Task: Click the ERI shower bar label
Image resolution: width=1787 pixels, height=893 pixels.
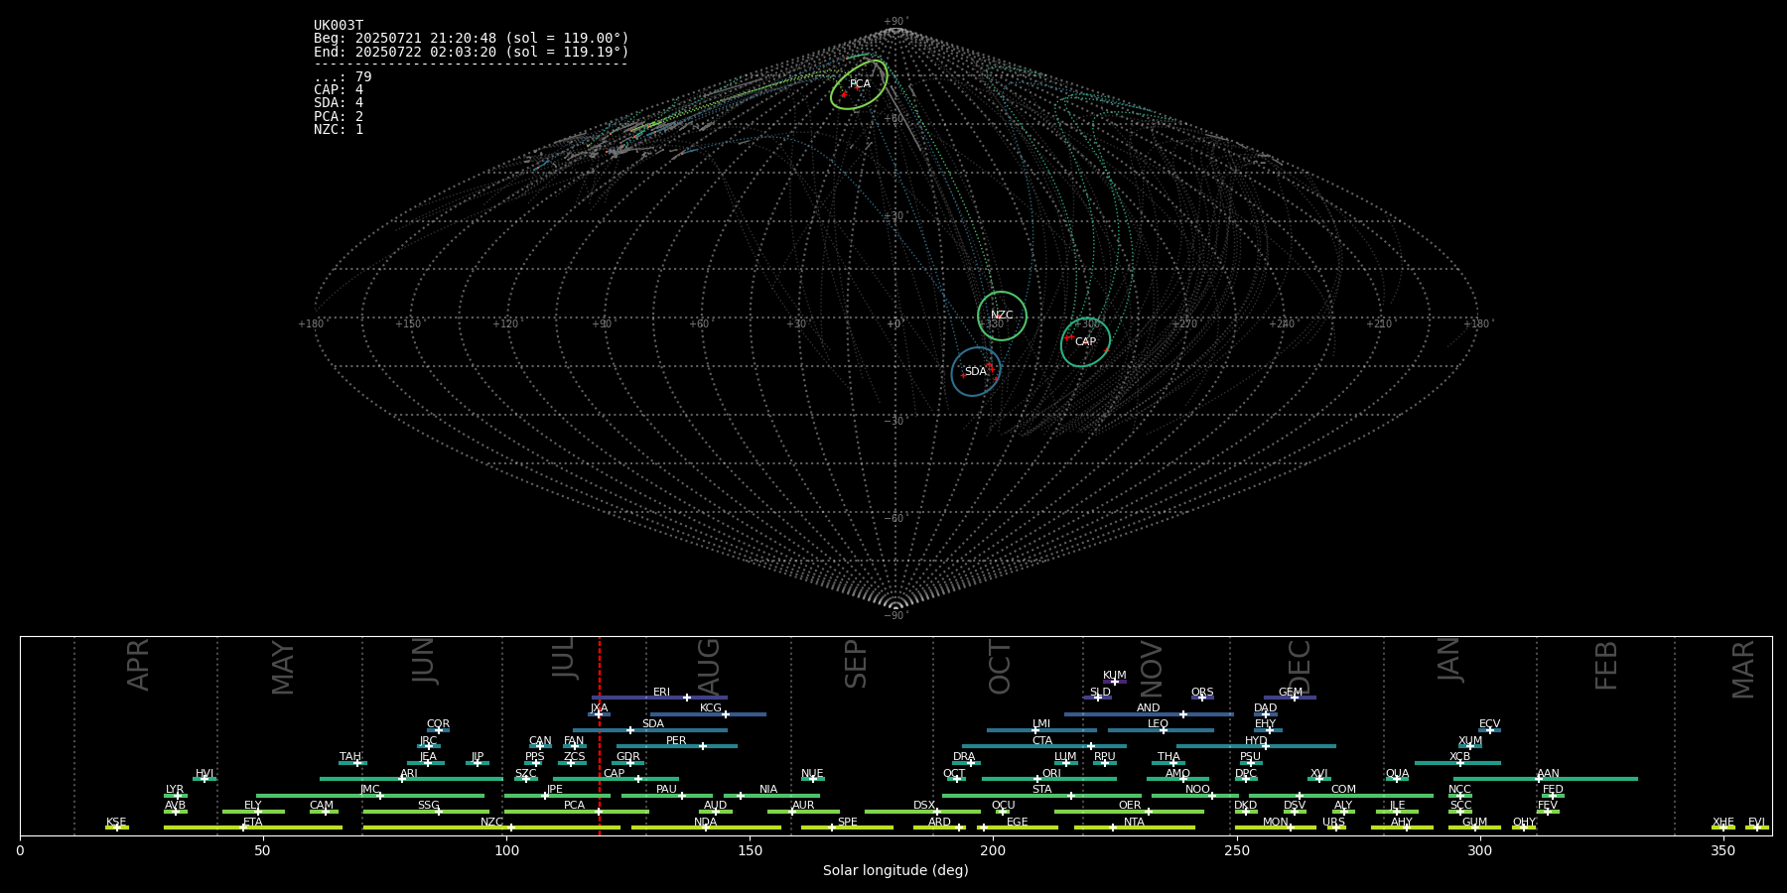Action: coord(661,693)
